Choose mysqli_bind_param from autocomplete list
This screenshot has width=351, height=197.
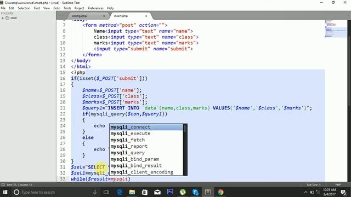click(146, 159)
